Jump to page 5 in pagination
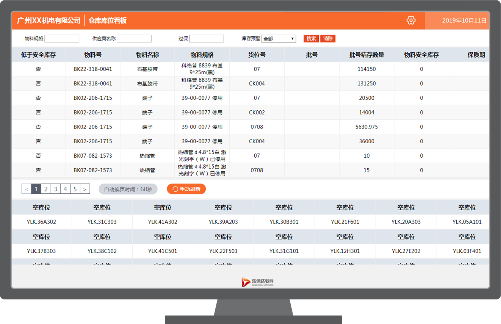Image resolution: width=501 pixels, height=324 pixels. point(75,189)
